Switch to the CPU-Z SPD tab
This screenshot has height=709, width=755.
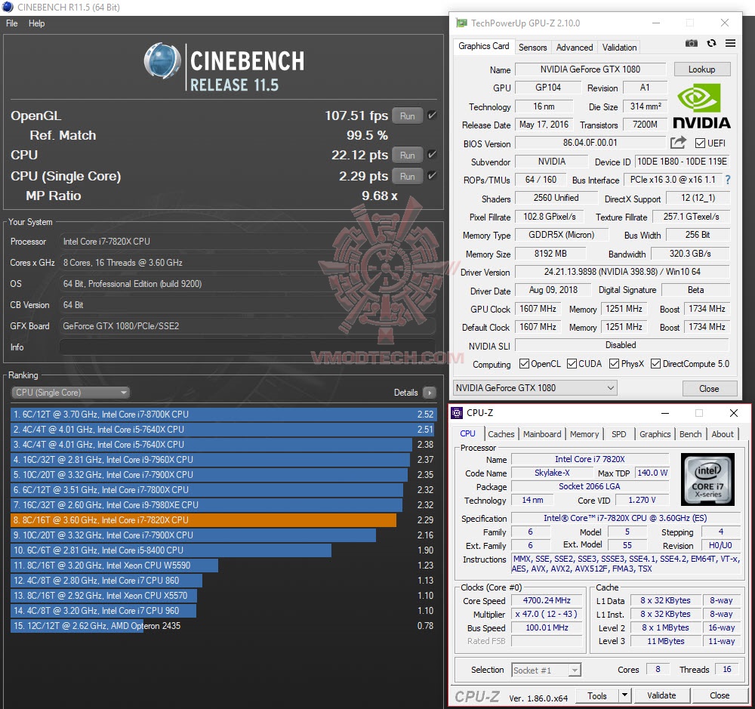point(619,434)
